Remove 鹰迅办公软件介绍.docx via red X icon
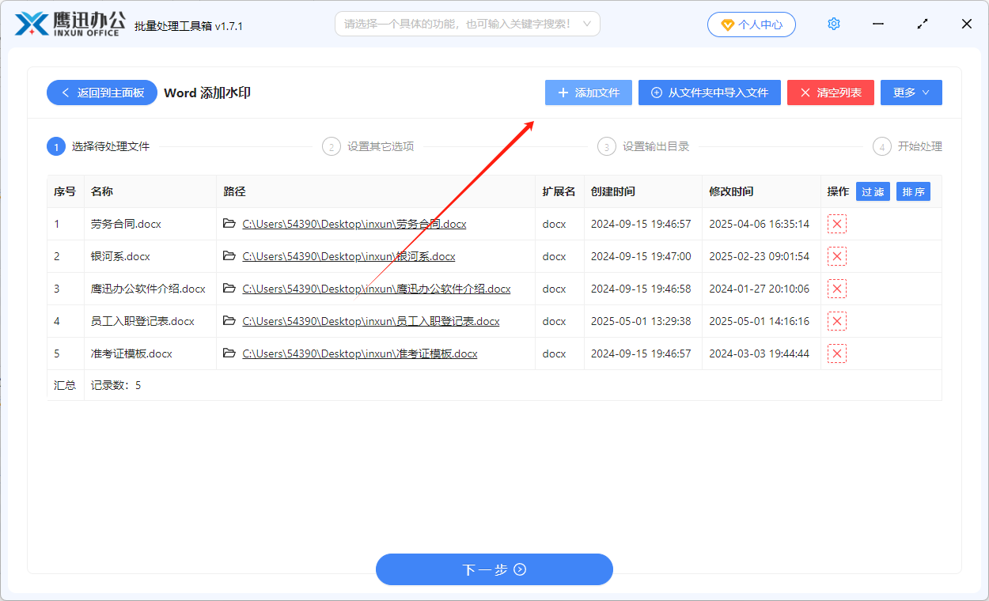The image size is (989, 601). [x=837, y=289]
